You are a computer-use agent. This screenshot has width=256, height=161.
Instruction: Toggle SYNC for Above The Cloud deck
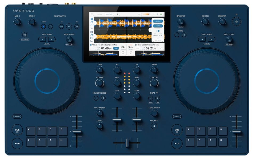[116, 48]
